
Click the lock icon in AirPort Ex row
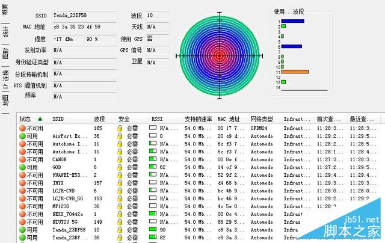pos(120,136)
